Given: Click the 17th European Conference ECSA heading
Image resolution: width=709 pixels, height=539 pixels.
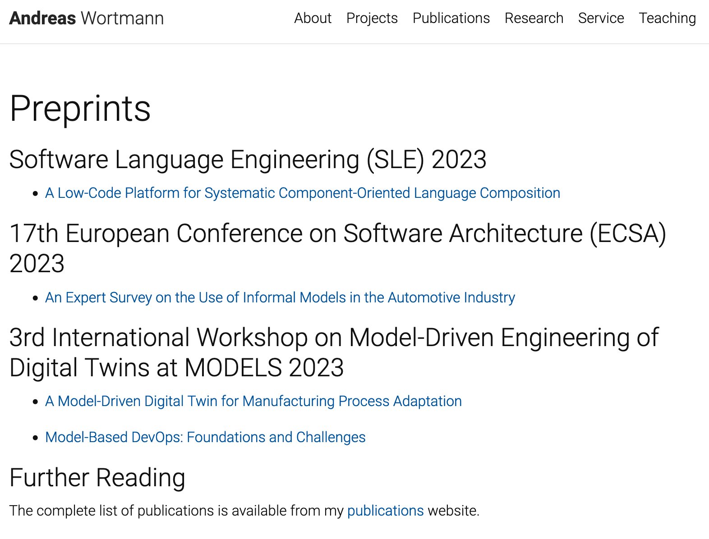Looking at the screenshot, I should 338,248.
